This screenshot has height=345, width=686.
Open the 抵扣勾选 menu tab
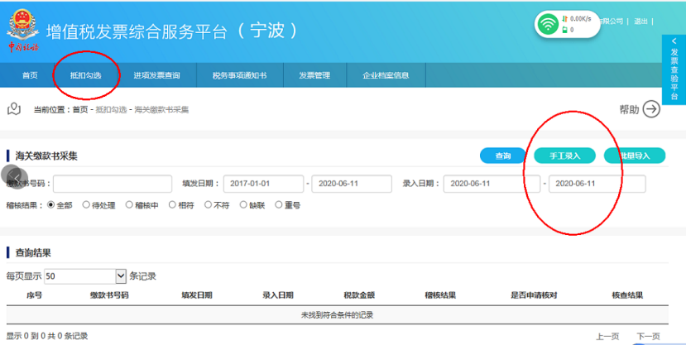85,75
